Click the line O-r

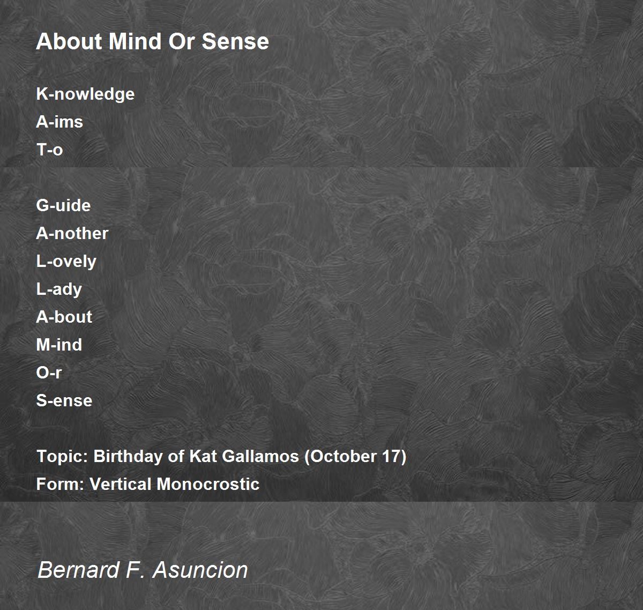click(49, 373)
